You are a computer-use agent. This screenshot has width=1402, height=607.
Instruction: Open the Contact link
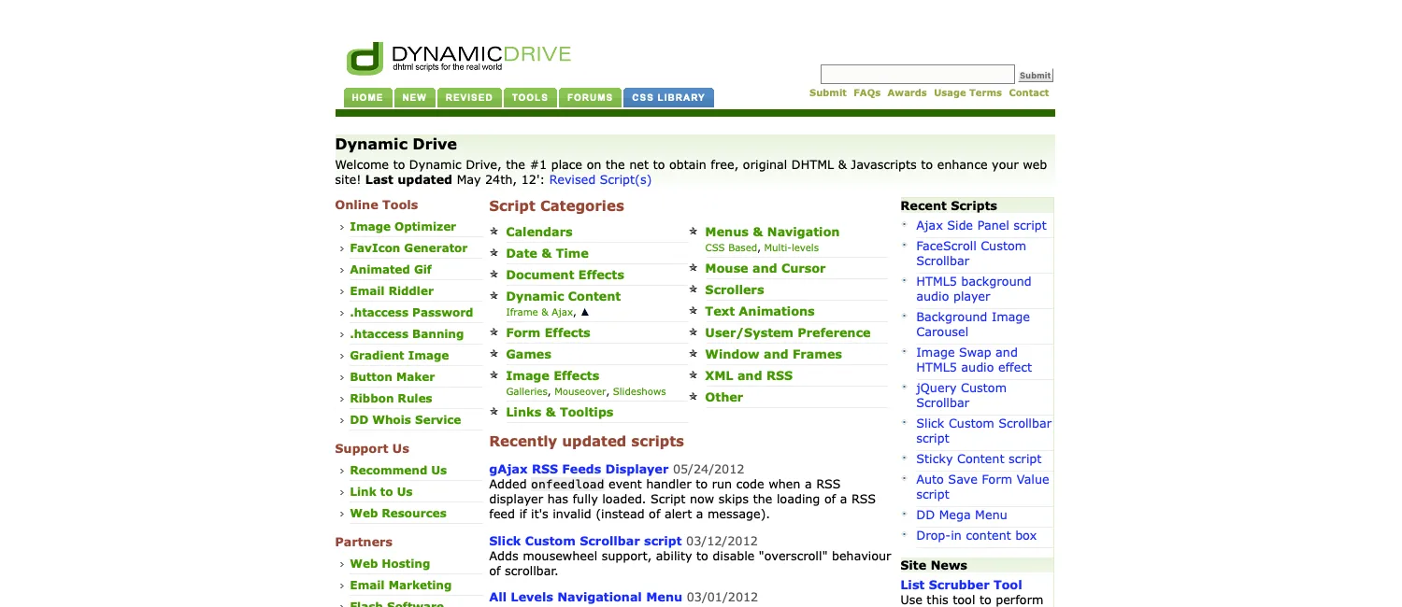tap(1028, 93)
